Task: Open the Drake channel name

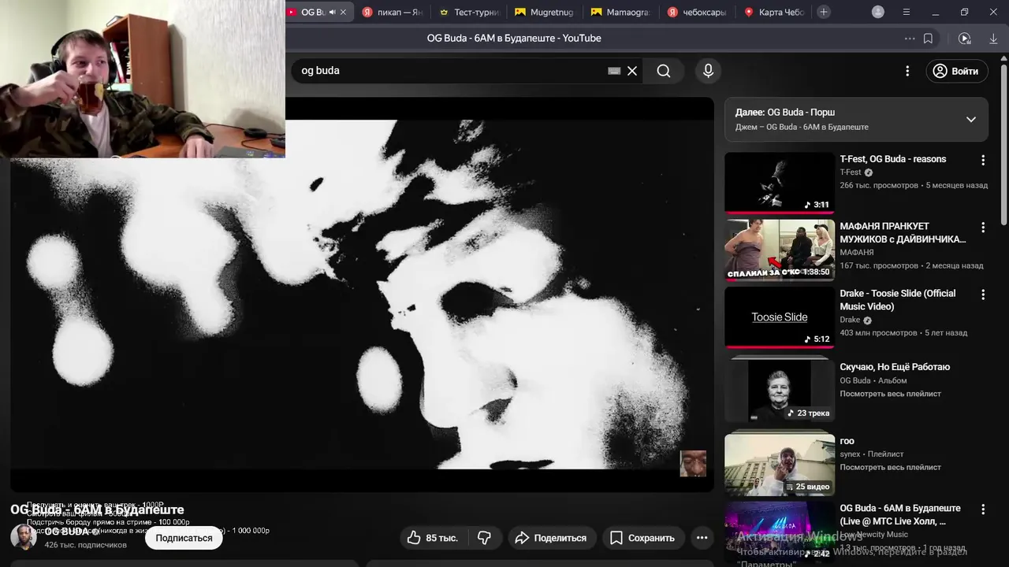Action: tap(850, 320)
